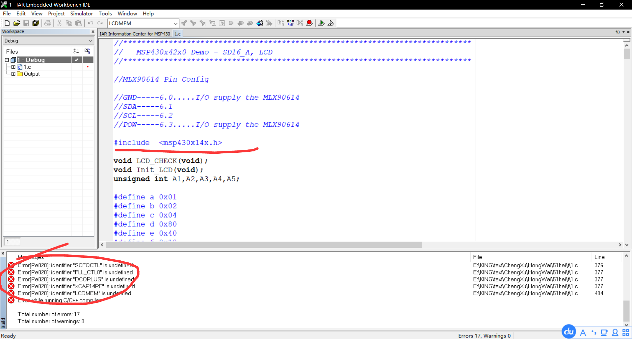Compile the file with the Compile icon
The height and width of the screenshot is (339, 632).
point(281,23)
